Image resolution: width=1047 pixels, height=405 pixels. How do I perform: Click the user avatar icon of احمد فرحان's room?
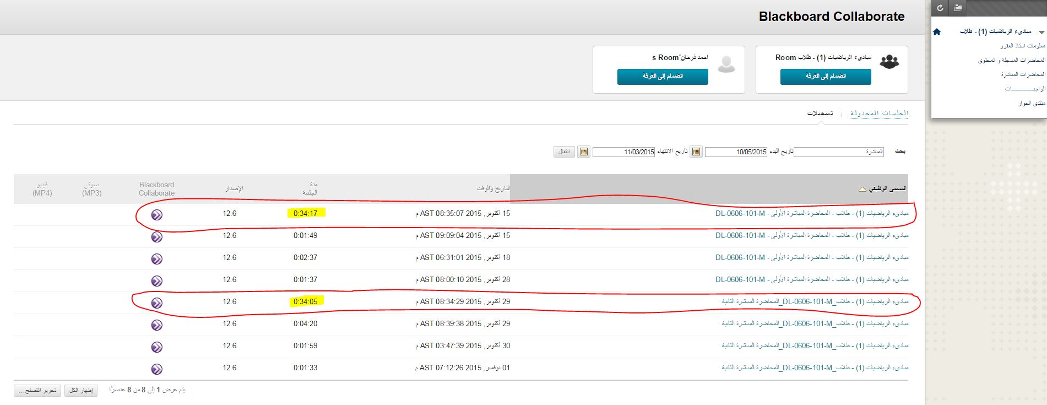(x=726, y=64)
